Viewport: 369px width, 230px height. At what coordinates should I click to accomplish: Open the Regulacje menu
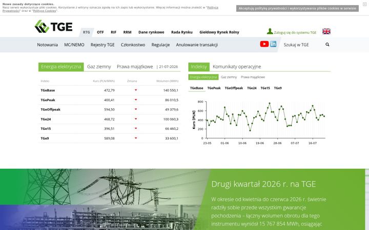click(x=160, y=44)
